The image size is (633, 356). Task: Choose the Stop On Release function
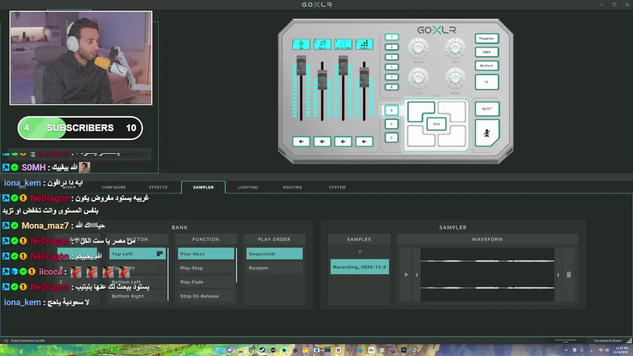pos(206,296)
